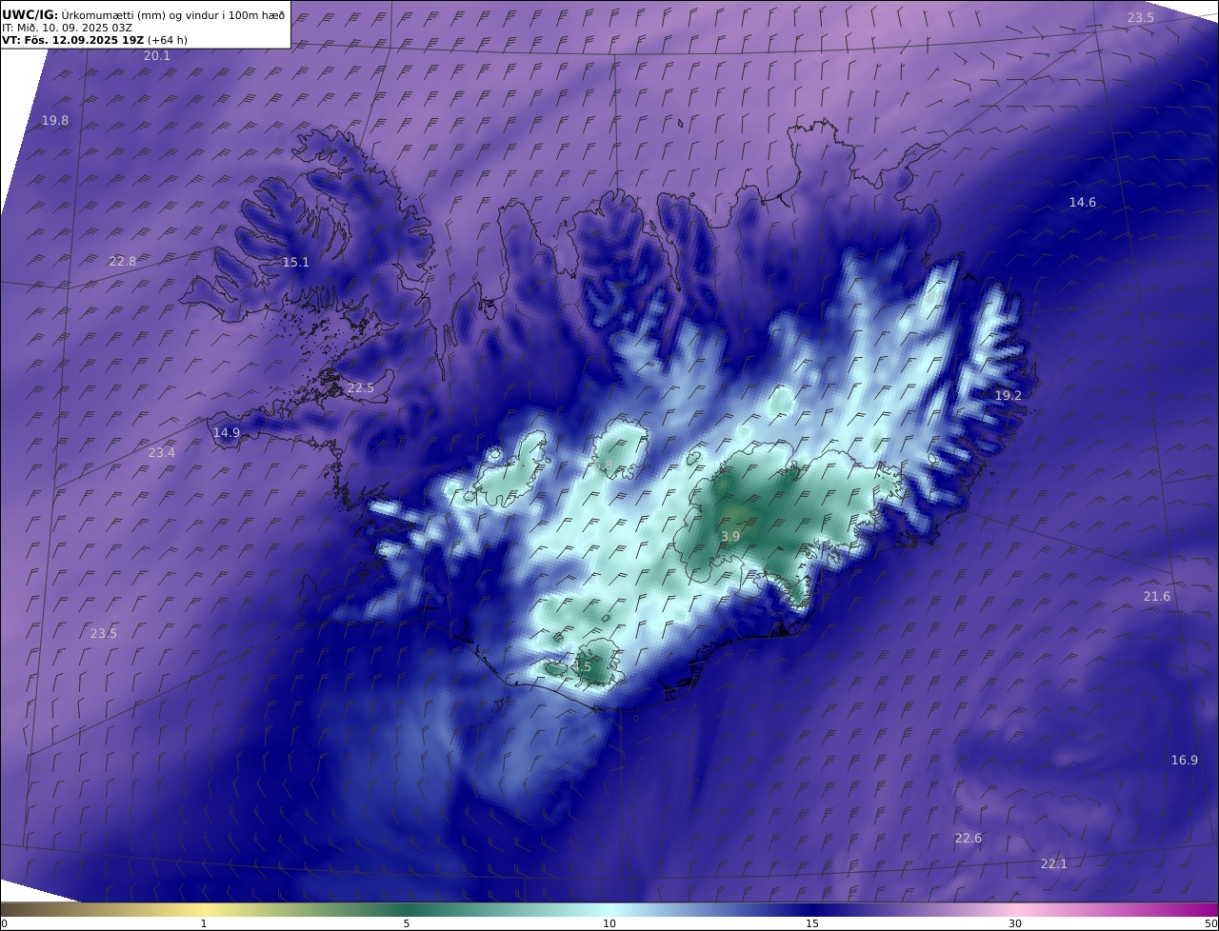Image resolution: width=1219 pixels, height=931 pixels.
Task: Click the 19.8 value label
Action: click(x=55, y=121)
